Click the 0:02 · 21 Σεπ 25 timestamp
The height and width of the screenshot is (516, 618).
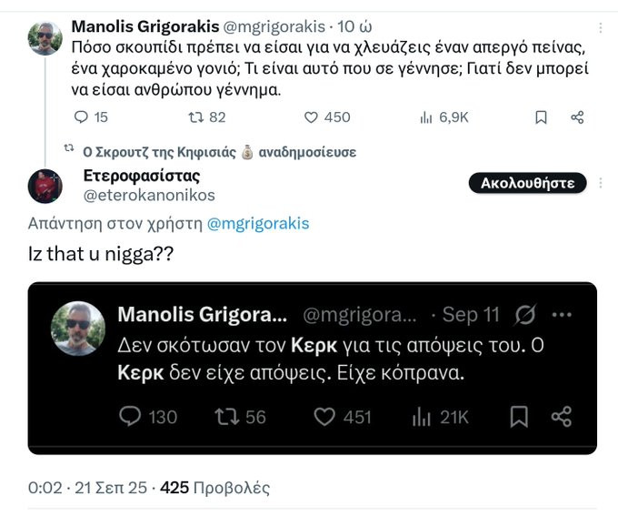click(87, 488)
